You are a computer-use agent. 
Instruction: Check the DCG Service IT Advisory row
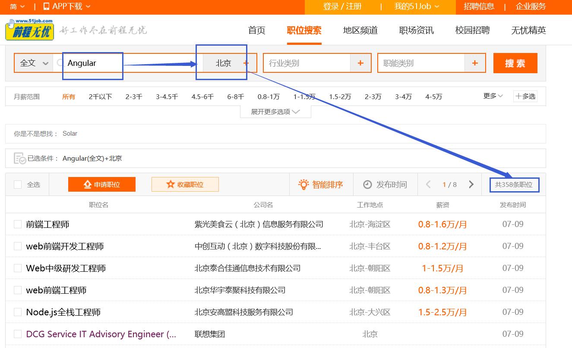point(18,334)
